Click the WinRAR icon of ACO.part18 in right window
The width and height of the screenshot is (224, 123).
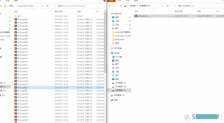(x=136, y=16)
